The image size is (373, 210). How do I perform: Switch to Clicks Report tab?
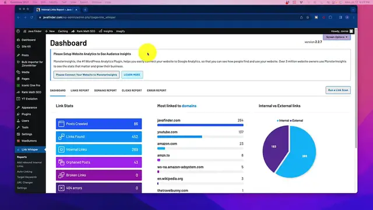(132, 90)
